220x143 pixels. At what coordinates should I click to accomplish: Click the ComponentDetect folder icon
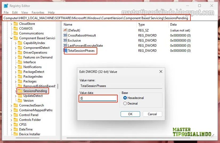click(x=20, y=48)
